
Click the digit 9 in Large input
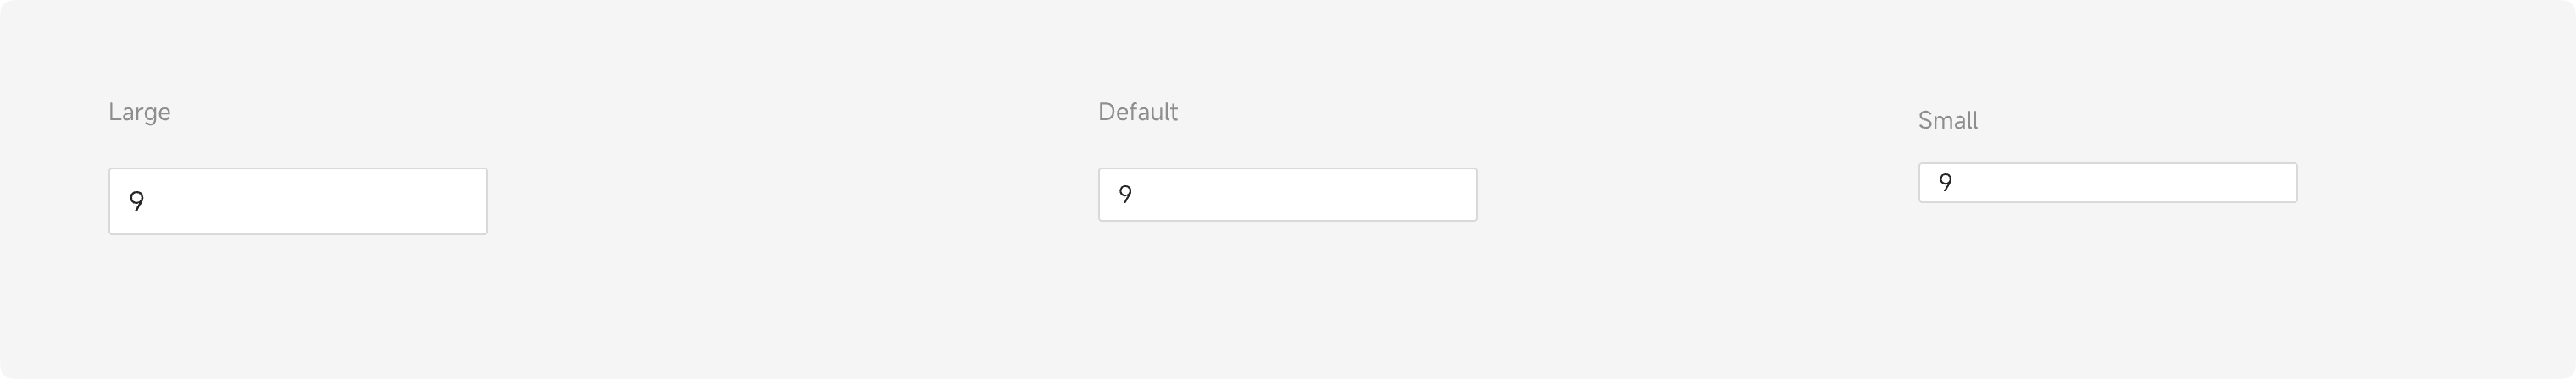pos(137,202)
